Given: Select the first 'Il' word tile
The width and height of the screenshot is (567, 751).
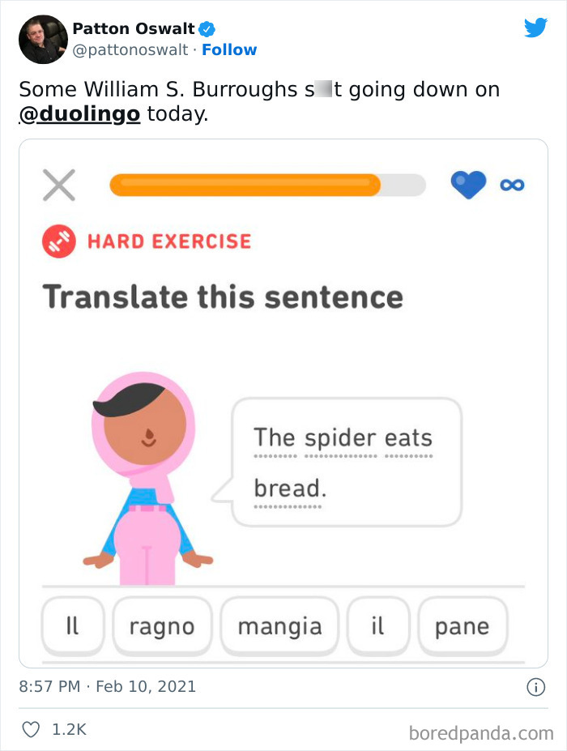Looking at the screenshot, I should click(x=73, y=625).
